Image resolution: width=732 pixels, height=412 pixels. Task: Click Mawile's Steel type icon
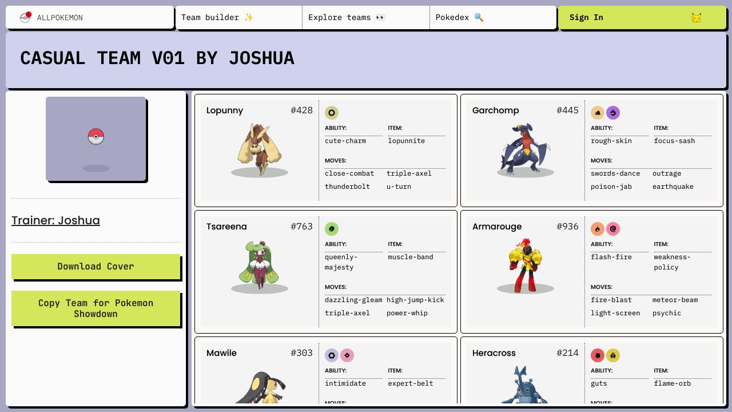point(332,355)
